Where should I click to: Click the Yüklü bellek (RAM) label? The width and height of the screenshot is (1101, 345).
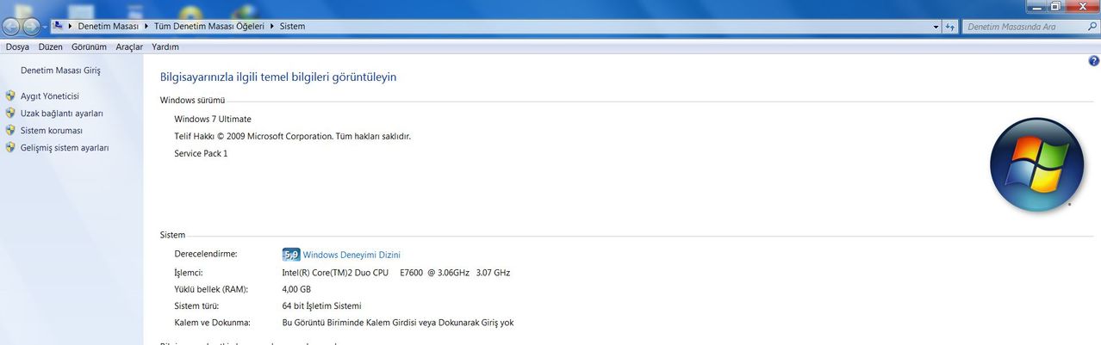click(x=211, y=289)
